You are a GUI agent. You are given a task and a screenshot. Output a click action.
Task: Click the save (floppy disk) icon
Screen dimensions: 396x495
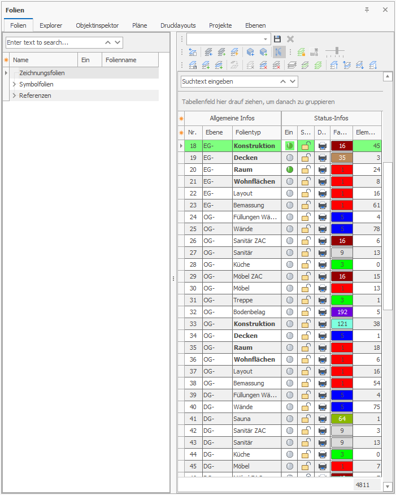[277, 39]
